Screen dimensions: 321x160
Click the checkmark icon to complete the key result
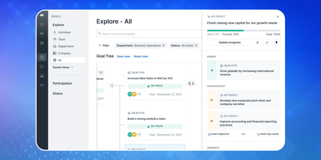tap(267, 42)
